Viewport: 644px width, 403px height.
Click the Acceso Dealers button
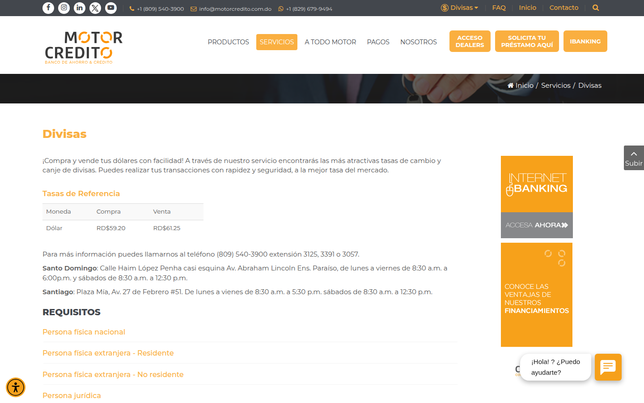tap(470, 41)
